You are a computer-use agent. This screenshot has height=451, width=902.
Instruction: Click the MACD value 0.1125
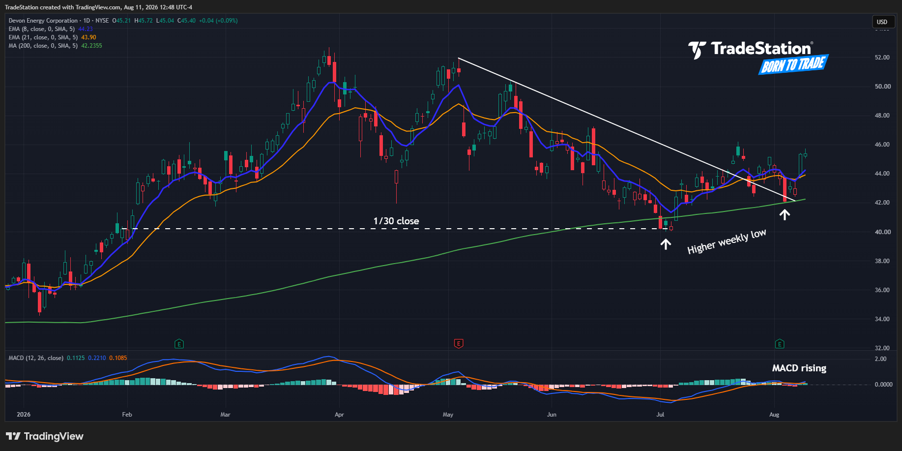76,358
